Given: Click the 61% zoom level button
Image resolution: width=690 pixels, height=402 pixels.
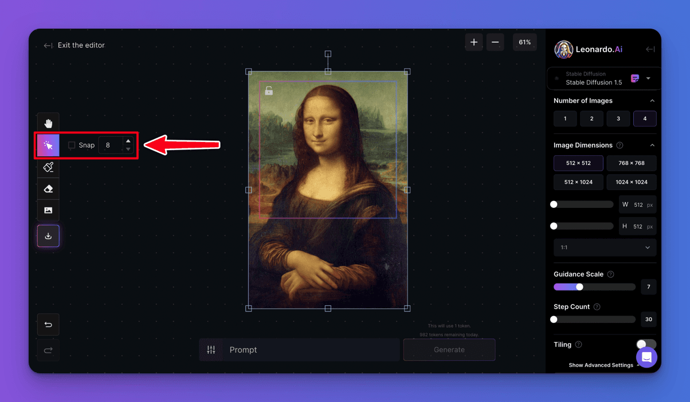Looking at the screenshot, I should [x=525, y=42].
